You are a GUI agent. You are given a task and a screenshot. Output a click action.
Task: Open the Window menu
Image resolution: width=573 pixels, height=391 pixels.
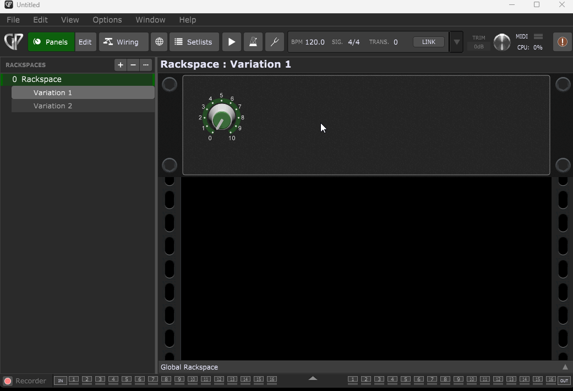tap(150, 20)
